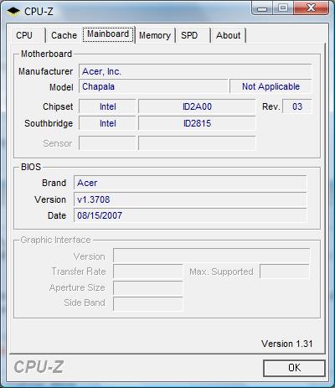This screenshot has width=335, height=388.
Task: Click the Graphic Interface group heading
Action: click(x=55, y=240)
